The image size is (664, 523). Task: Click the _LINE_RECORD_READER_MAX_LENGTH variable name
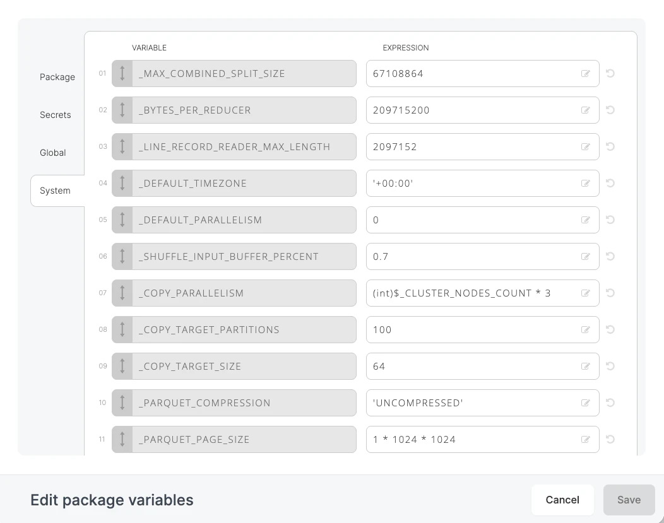[234, 147]
